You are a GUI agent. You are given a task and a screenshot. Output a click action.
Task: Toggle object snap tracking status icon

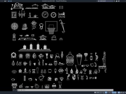click(113, 92)
